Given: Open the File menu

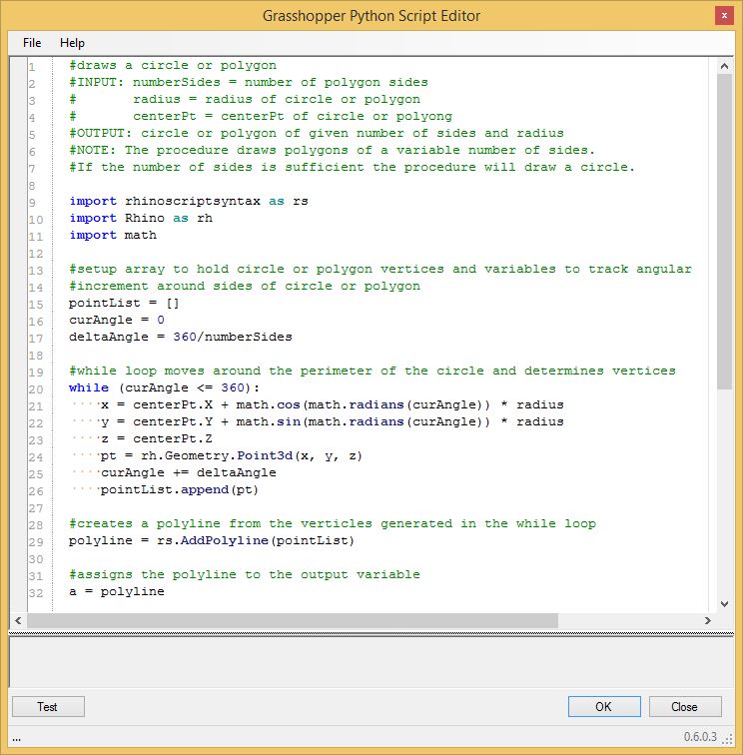Looking at the screenshot, I should (32, 43).
